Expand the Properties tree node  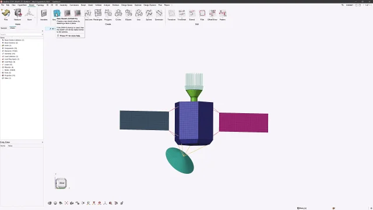coord(1,75)
